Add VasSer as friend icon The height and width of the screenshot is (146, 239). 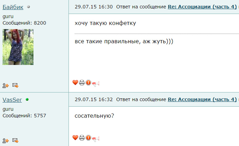coord(6,141)
